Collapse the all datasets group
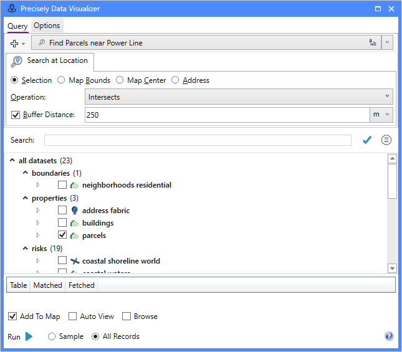The height and width of the screenshot is (352, 402). [12, 160]
